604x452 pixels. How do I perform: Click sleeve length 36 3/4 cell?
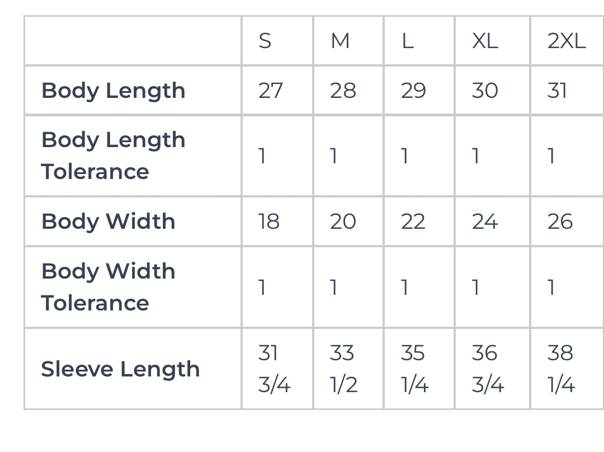(488, 369)
